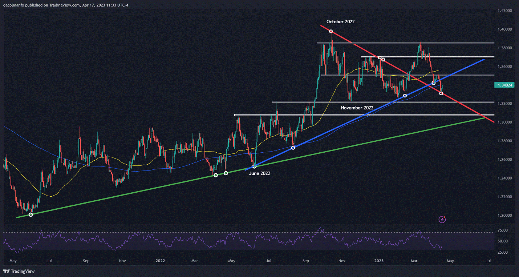The image size is (519, 277).
Task: Select the 2023 label on time axis
Action: click(x=378, y=261)
